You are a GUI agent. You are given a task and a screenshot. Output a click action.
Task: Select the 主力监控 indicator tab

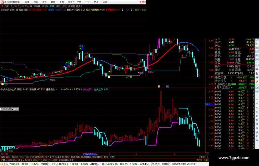(49, 157)
